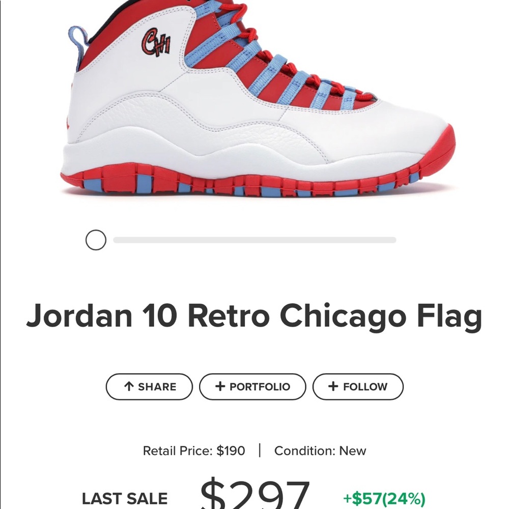Click the Retail Price: $190 text
The width and height of the screenshot is (509, 509).
tap(193, 450)
